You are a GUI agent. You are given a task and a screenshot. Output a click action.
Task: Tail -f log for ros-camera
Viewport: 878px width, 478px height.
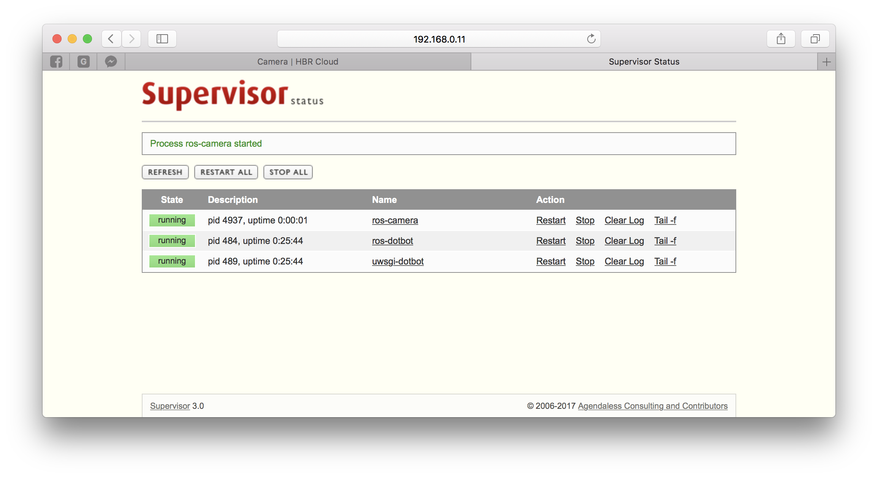point(666,220)
